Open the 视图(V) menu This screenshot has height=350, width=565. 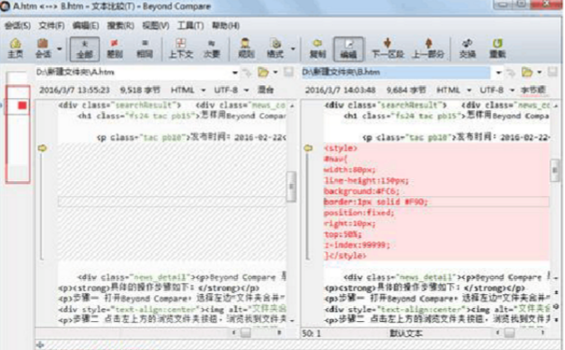(156, 25)
